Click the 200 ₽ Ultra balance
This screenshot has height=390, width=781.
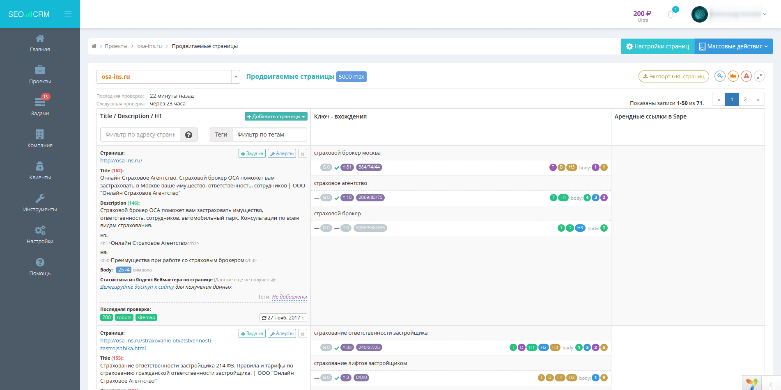pyautogui.click(x=642, y=16)
